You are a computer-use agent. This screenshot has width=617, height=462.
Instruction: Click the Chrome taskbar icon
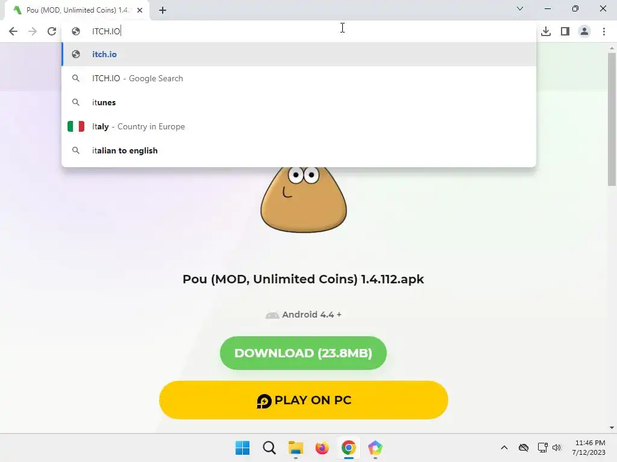349,448
